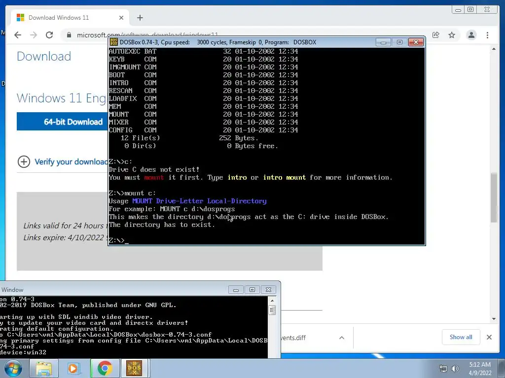Open a new Chrome tab
Viewport: 505px width, 378px height.
tap(140, 18)
